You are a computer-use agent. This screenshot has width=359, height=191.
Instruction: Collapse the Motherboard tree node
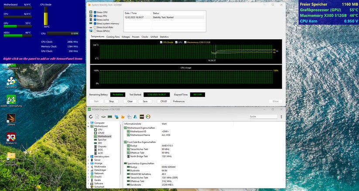pyautogui.click(x=89, y=126)
